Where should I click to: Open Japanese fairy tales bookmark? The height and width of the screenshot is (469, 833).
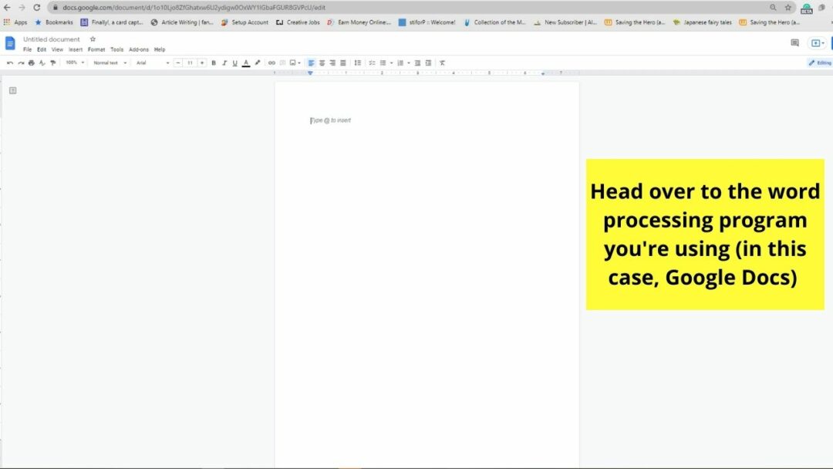[x=703, y=22]
